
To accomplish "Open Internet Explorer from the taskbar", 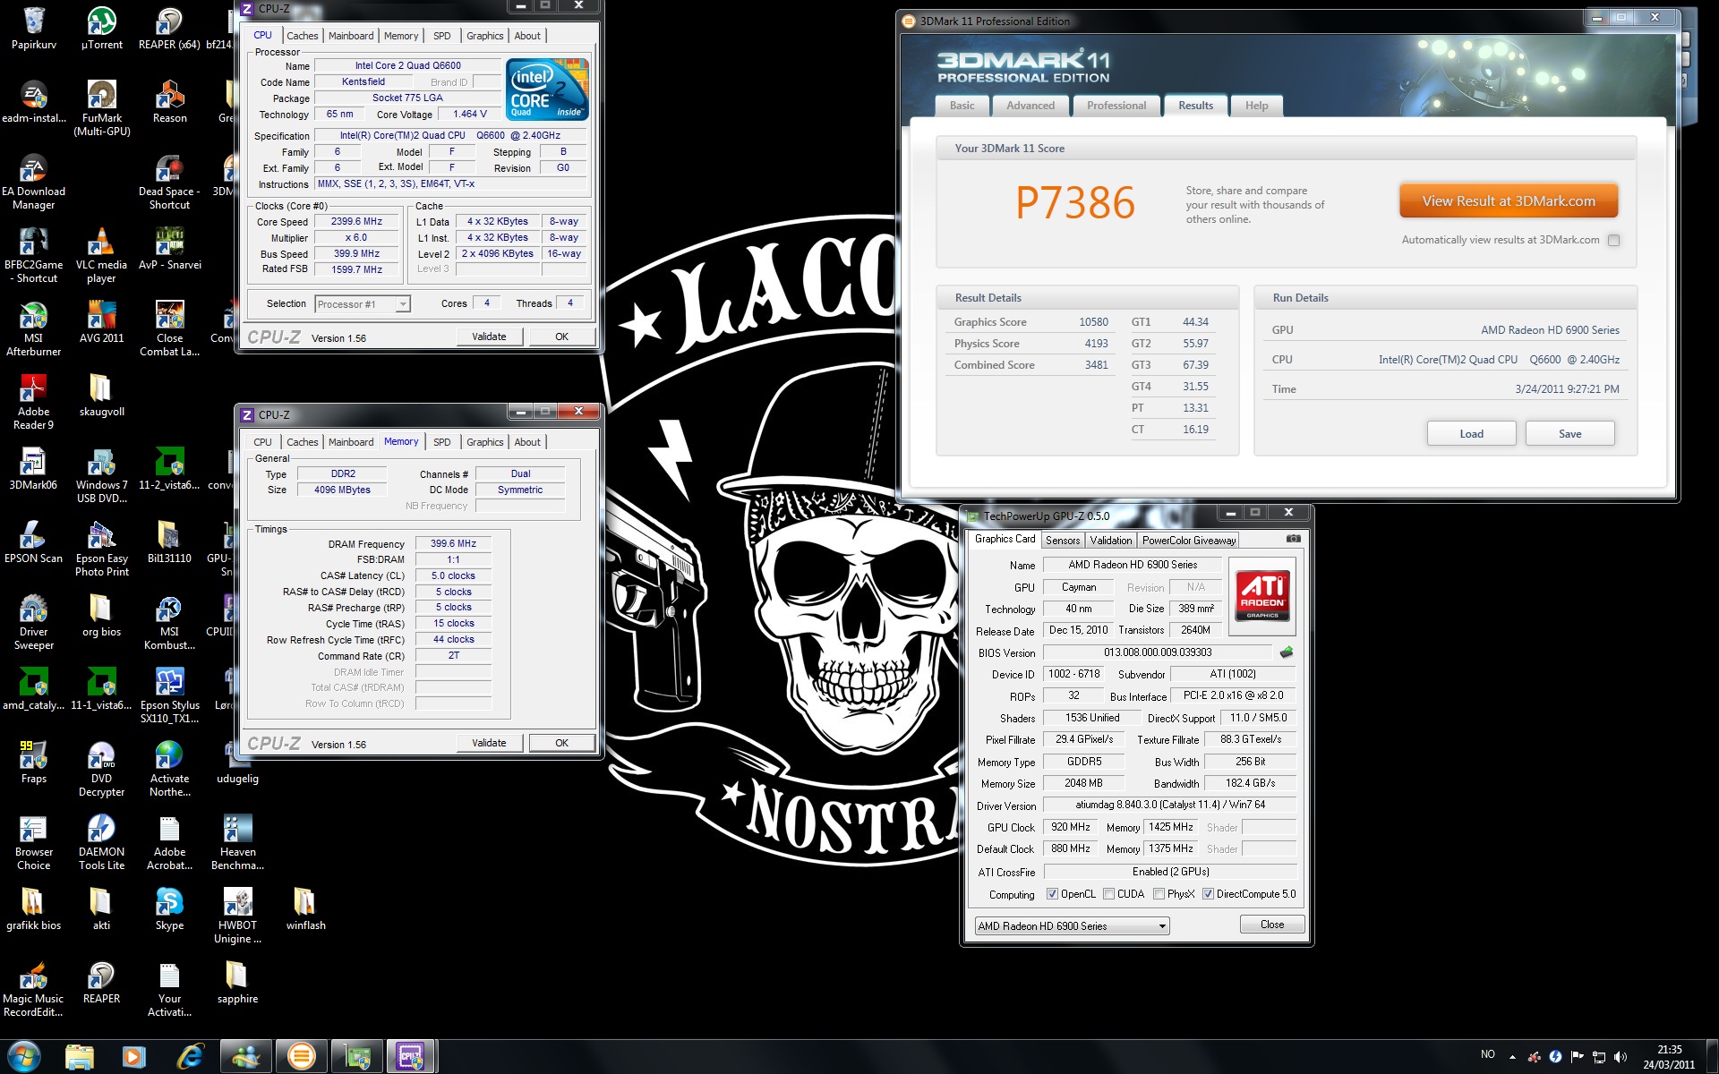I will (x=190, y=1057).
